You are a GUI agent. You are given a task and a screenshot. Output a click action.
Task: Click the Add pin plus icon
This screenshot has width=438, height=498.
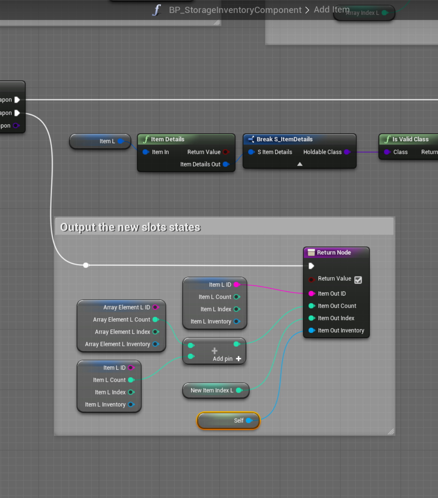point(238,359)
